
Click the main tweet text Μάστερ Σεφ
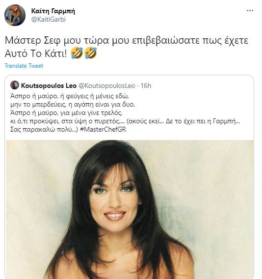coord(127,47)
